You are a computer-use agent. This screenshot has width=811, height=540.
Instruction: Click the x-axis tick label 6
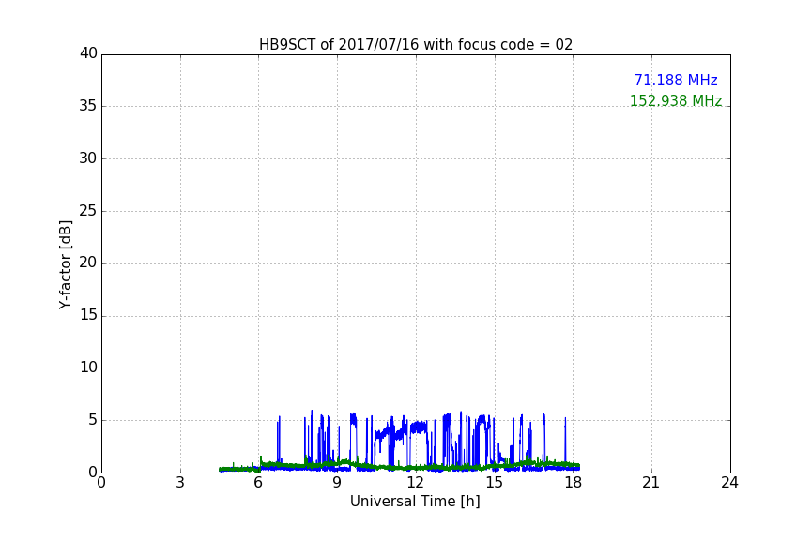(258, 483)
